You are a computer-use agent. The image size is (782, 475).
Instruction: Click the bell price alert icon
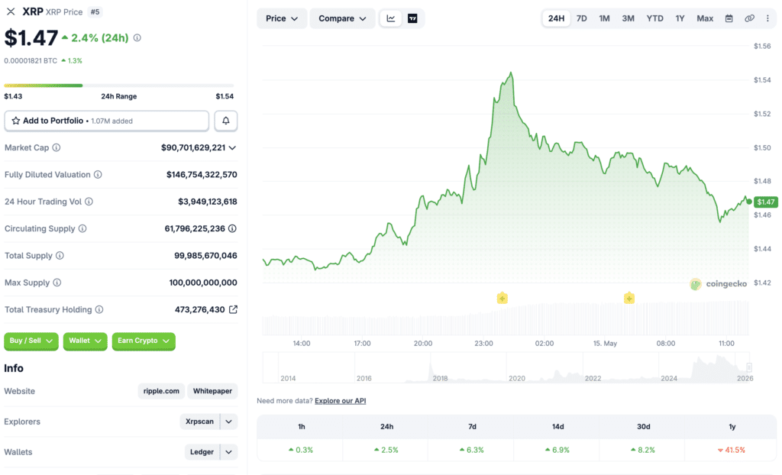pos(226,121)
